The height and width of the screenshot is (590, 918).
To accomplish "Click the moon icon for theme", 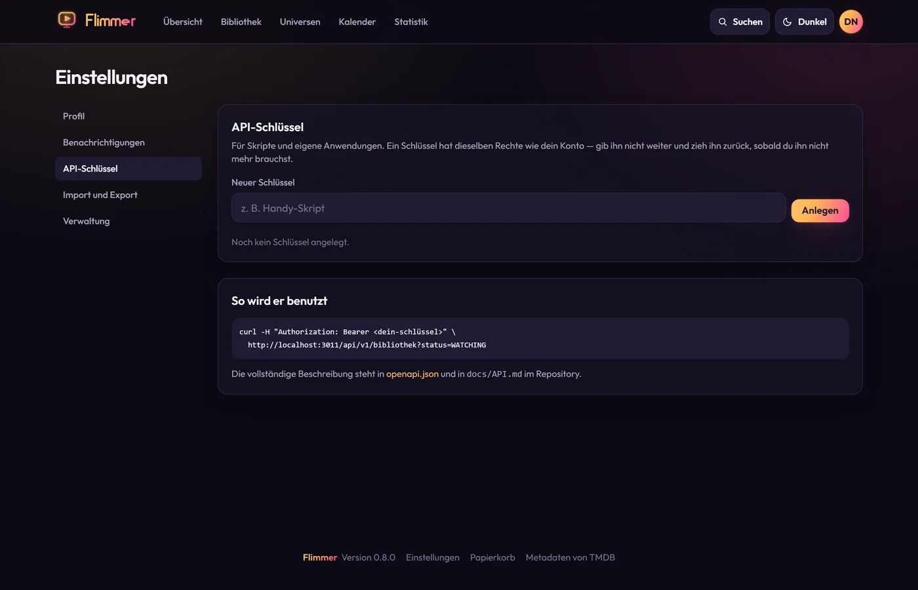I will pos(787,22).
